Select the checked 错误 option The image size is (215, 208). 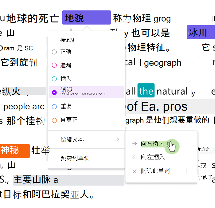coord(86,92)
